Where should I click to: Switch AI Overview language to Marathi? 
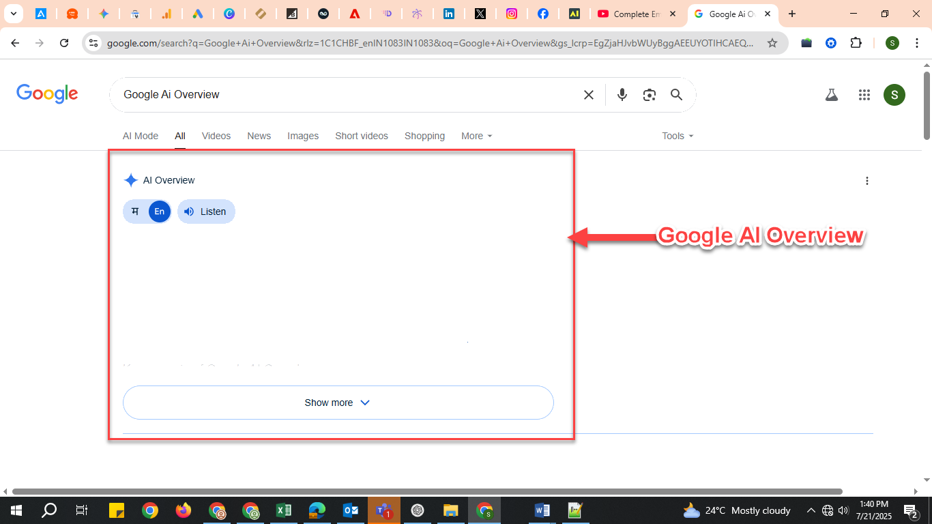point(135,212)
